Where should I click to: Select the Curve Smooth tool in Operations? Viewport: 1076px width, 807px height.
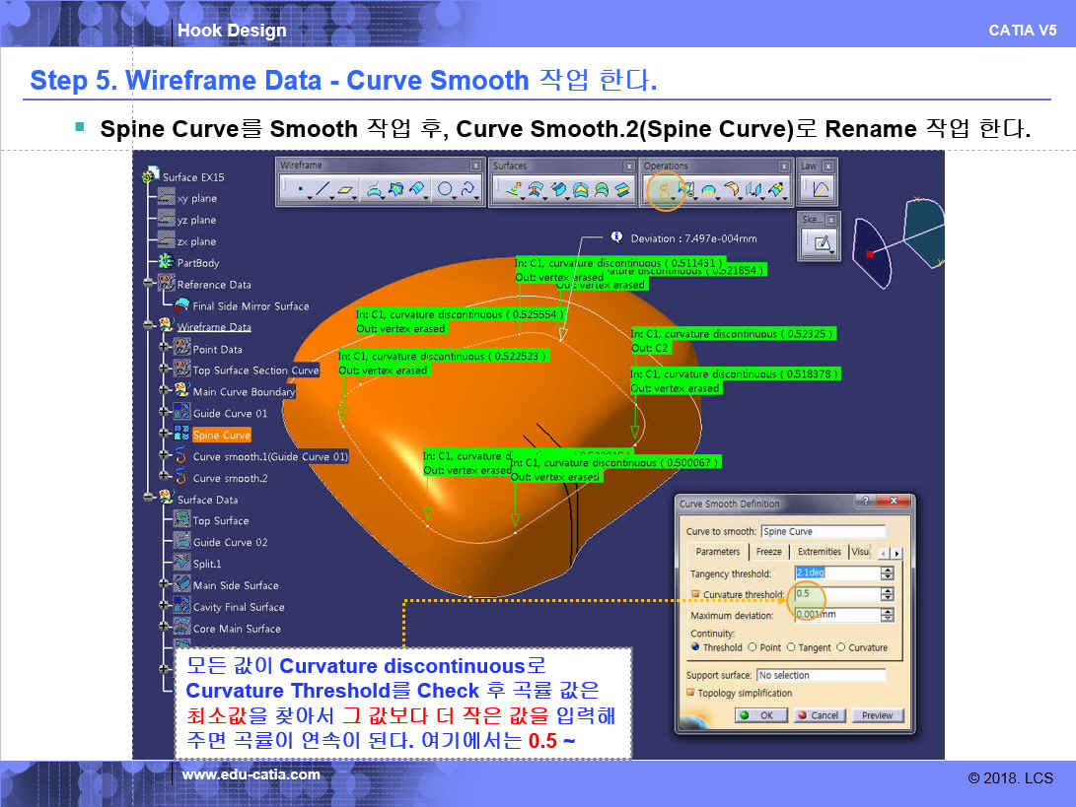pos(664,188)
